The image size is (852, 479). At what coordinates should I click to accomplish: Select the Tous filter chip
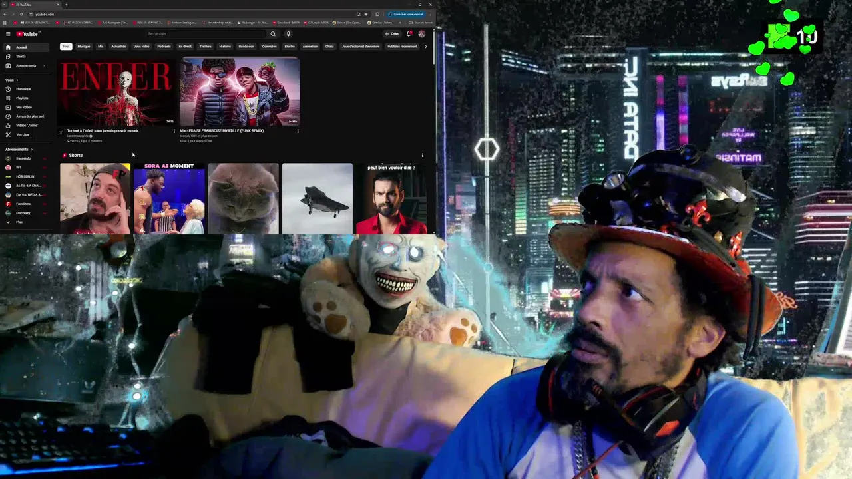[66, 47]
